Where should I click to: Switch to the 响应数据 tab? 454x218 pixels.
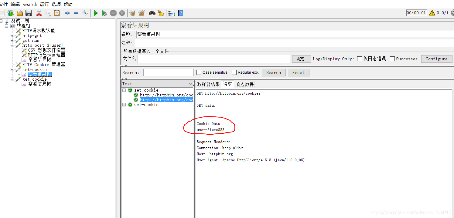245,84
